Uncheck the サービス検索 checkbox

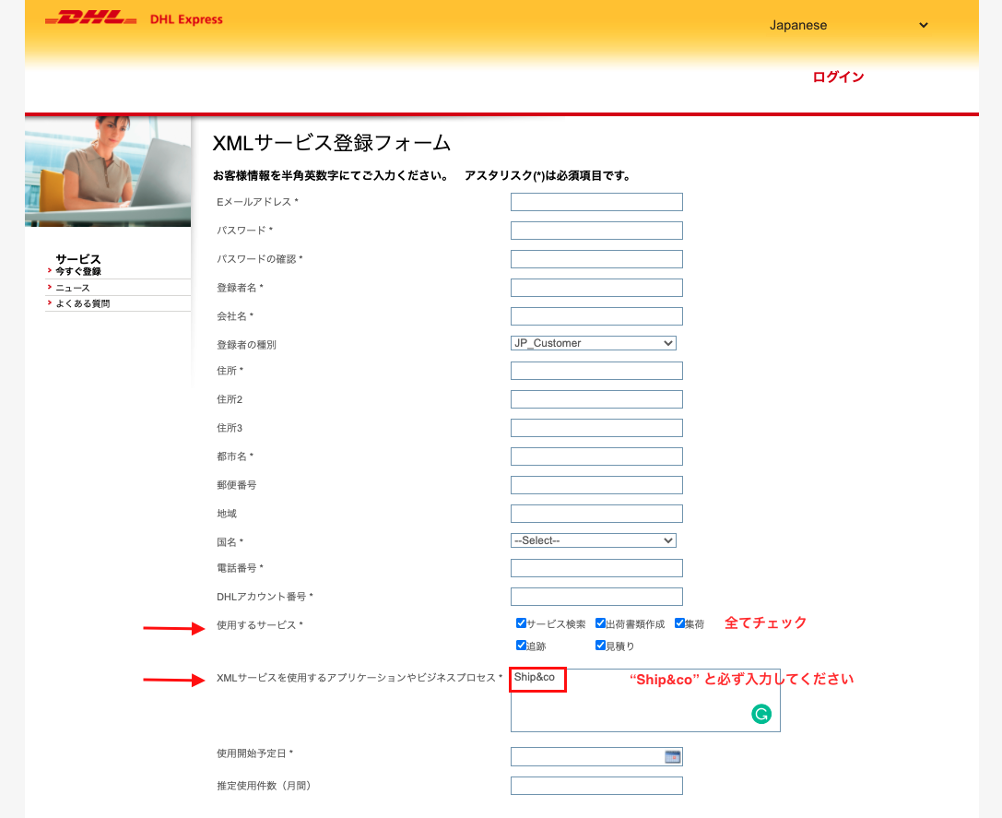pyautogui.click(x=521, y=622)
